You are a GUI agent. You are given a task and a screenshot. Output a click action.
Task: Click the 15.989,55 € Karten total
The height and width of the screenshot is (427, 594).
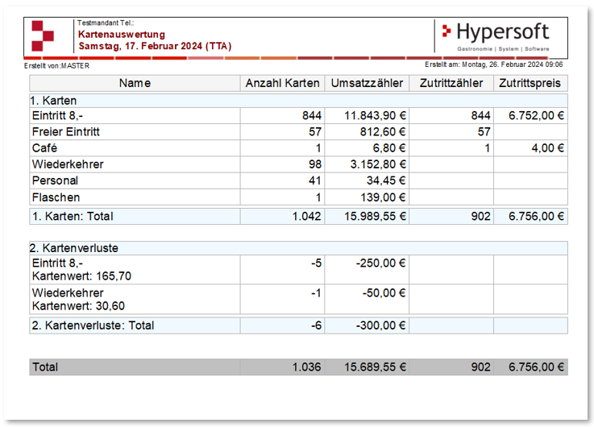point(375,217)
